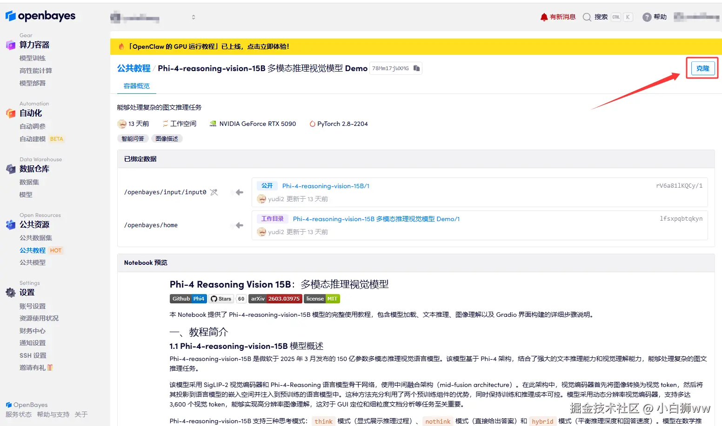Click the 算力容器 heading in the sidebar
This screenshot has height=426, width=722.
34,45
